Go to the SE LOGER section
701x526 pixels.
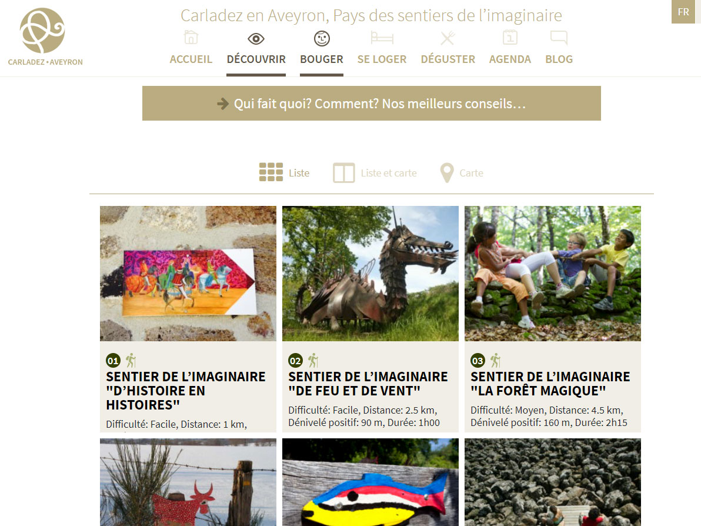click(382, 59)
